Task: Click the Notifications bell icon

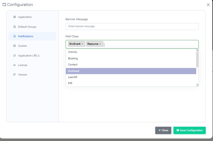Action: tap(15, 36)
